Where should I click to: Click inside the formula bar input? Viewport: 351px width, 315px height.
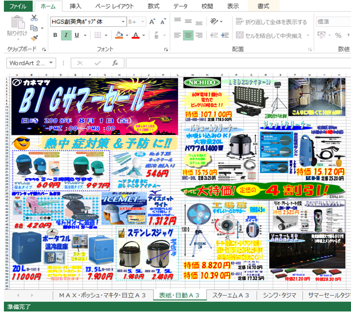click(238, 63)
